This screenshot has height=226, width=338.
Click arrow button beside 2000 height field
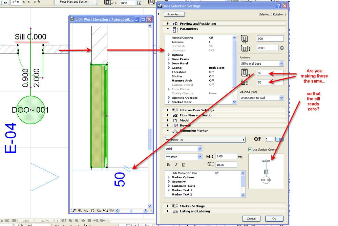coord(282,48)
